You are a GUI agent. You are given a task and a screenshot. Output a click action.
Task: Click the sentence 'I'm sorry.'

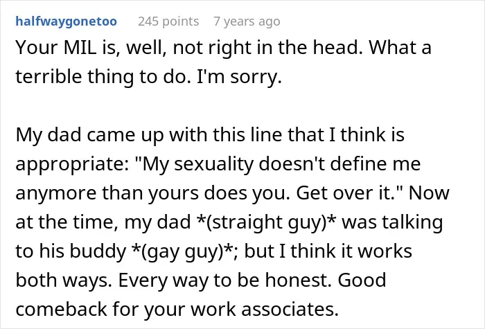coord(239,77)
